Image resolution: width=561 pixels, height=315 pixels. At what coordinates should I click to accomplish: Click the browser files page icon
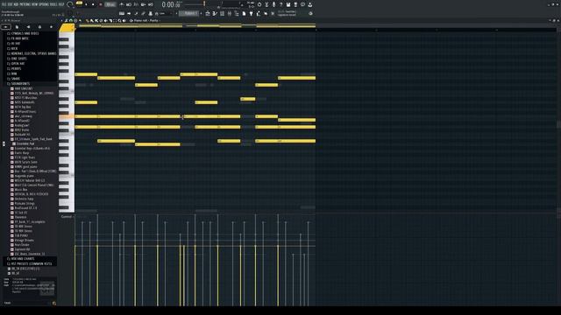[x=18, y=27]
